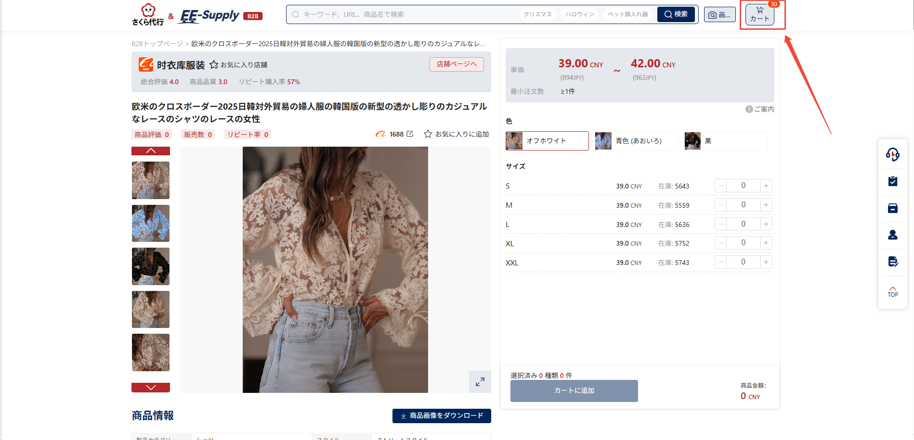Click the document edit sidebar icon
This screenshot has width=914, height=440.
[x=892, y=262]
